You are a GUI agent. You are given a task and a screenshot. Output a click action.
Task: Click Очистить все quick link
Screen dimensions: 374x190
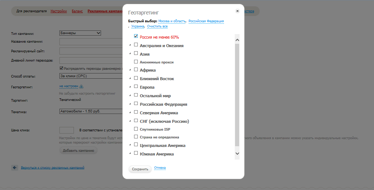[157, 26]
